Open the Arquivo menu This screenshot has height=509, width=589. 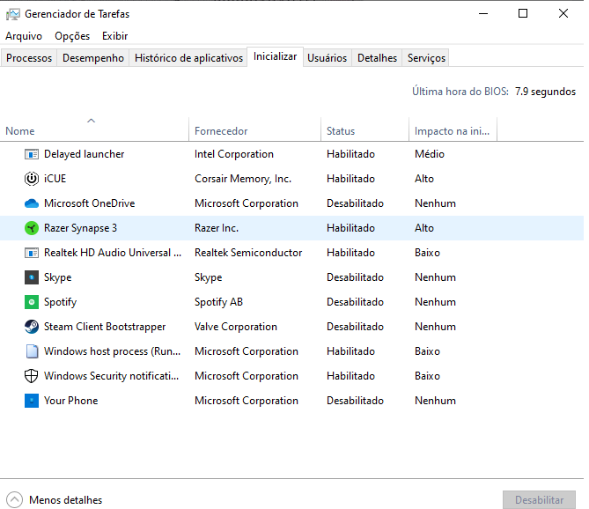pos(24,36)
